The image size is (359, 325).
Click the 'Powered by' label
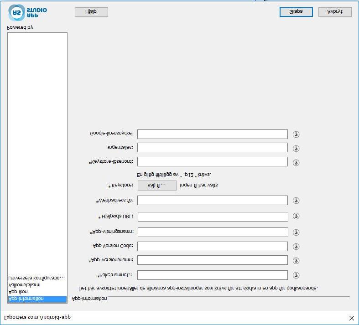[20, 28]
